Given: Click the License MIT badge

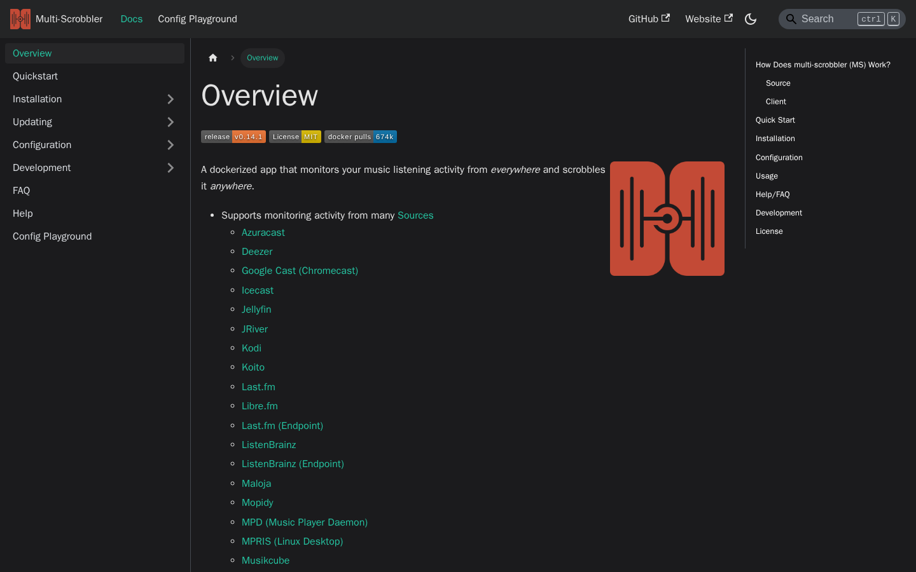Looking at the screenshot, I should coord(295,137).
